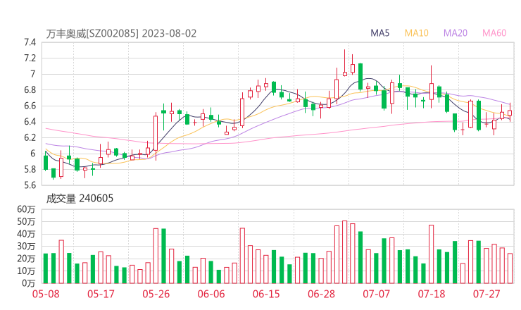521x310 pixels.
Task: Click the tallest volume bar above 50万
Action: [x=345, y=252]
